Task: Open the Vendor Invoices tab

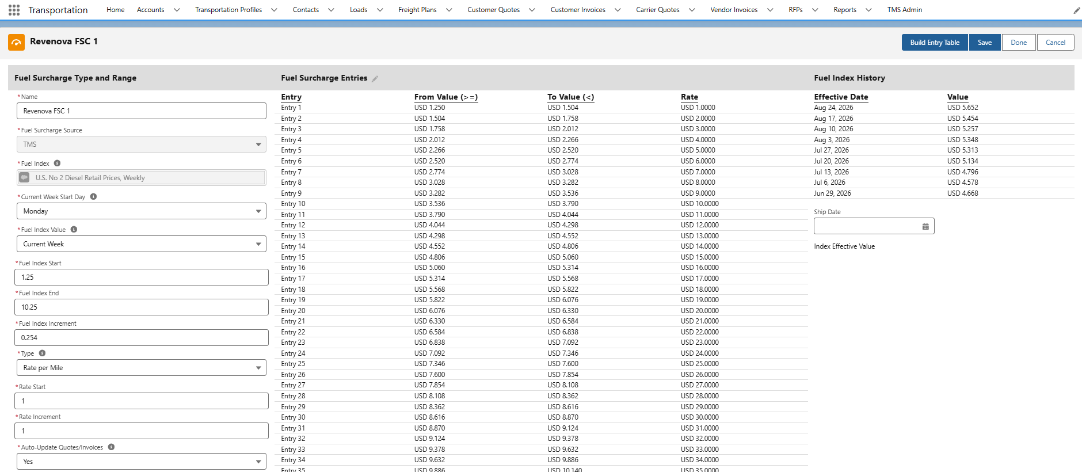Action: click(x=734, y=10)
